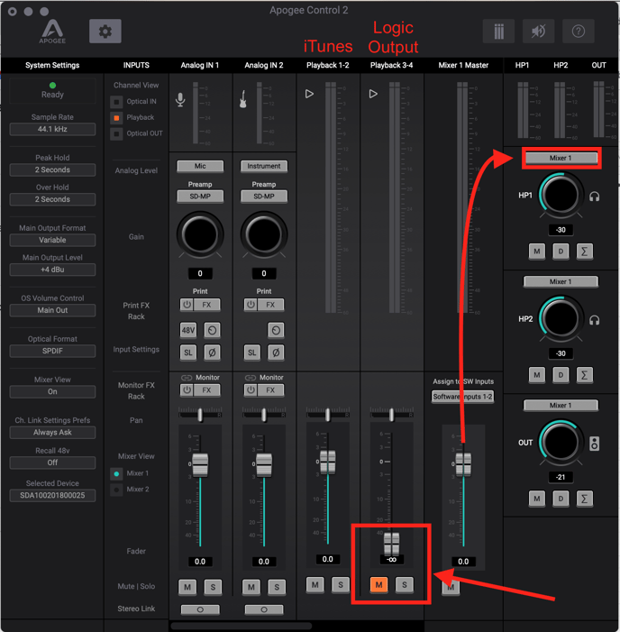Image resolution: width=620 pixels, height=632 pixels.
Task: Mute the HP1 output
Action: click(536, 252)
